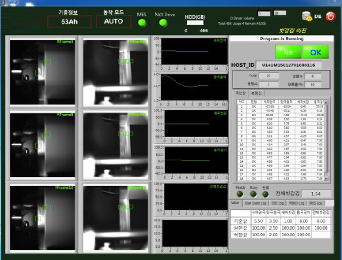
Task: Switch to the 측정값 tab
Action: tap(256, 93)
